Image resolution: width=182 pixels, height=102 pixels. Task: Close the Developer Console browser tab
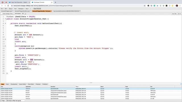pos(52,2)
